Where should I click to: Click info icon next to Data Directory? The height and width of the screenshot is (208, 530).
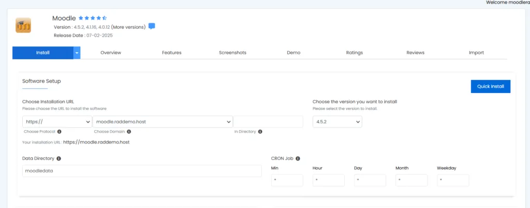click(58, 158)
